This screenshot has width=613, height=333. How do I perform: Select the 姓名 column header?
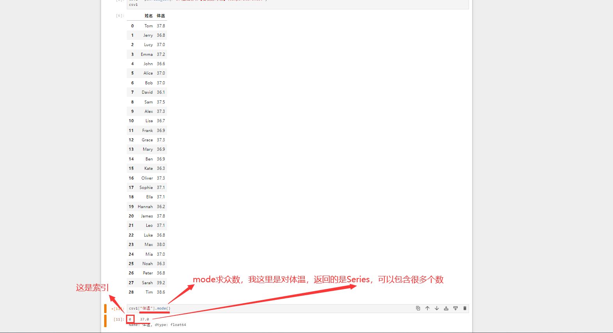[x=149, y=16]
